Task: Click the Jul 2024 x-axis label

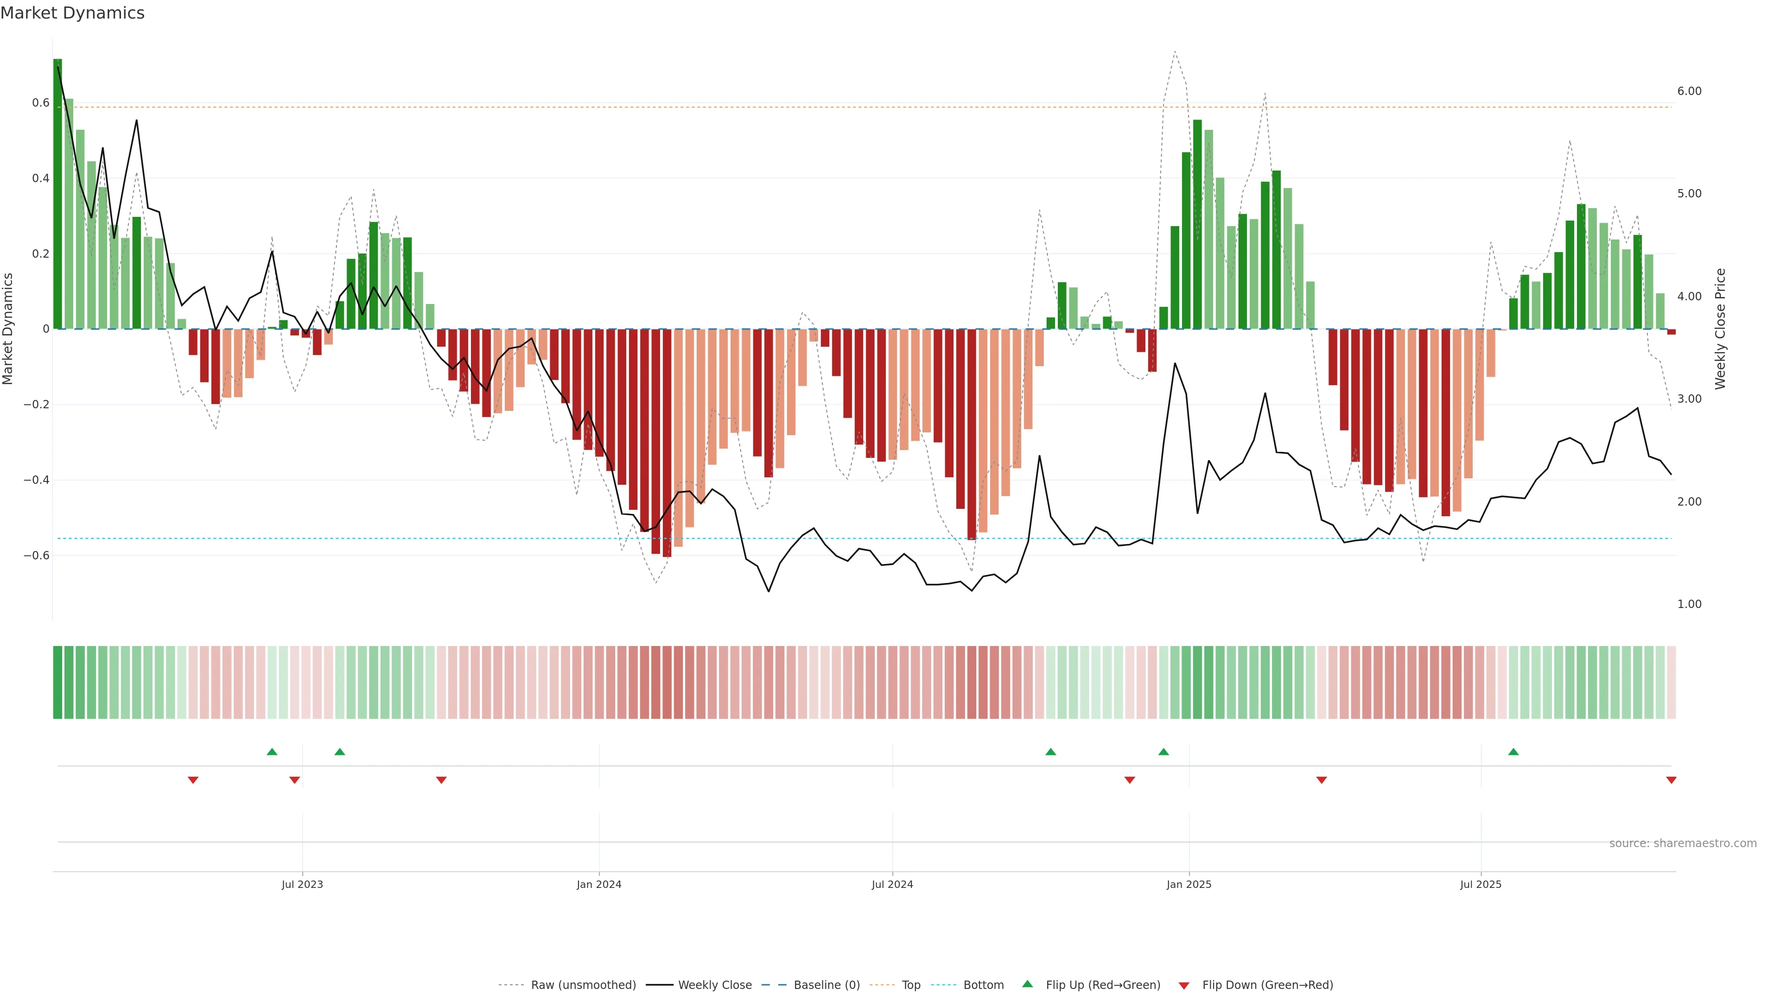Action: (892, 884)
